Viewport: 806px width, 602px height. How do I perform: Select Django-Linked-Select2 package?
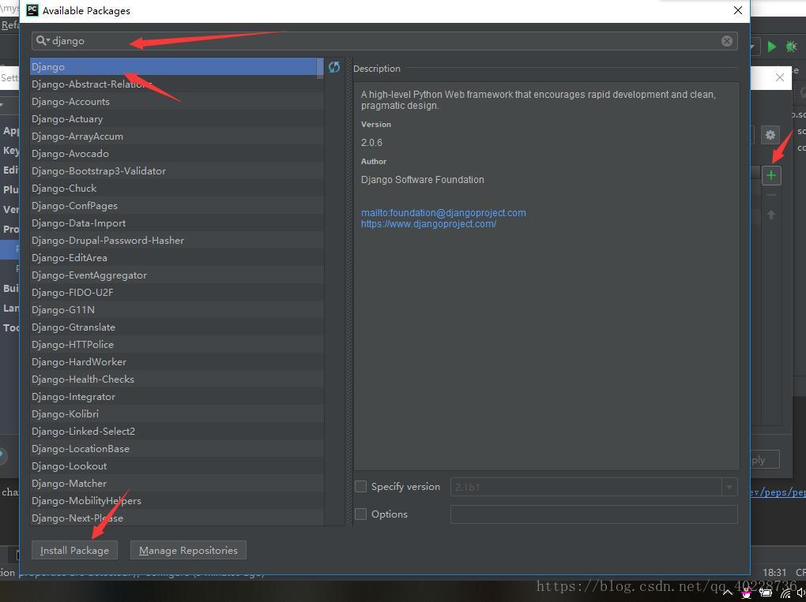pyautogui.click(x=177, y=431)
